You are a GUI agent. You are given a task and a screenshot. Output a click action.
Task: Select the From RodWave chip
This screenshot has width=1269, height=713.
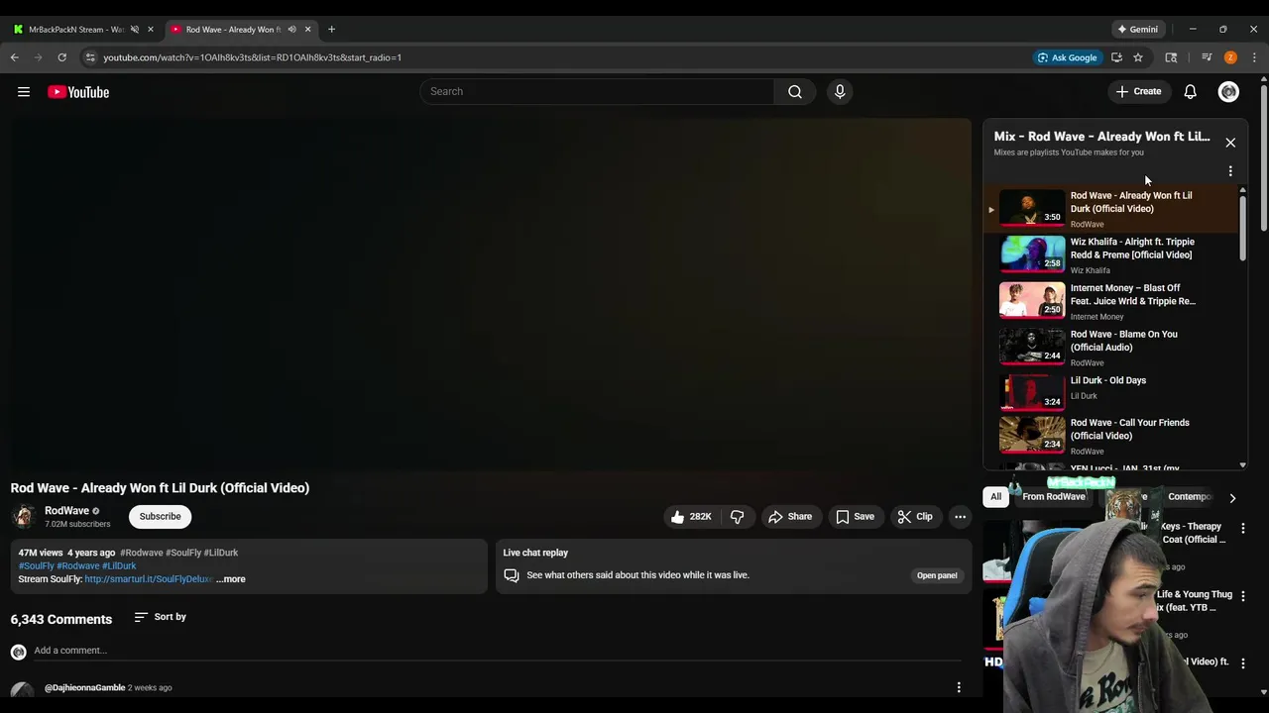1053,497
